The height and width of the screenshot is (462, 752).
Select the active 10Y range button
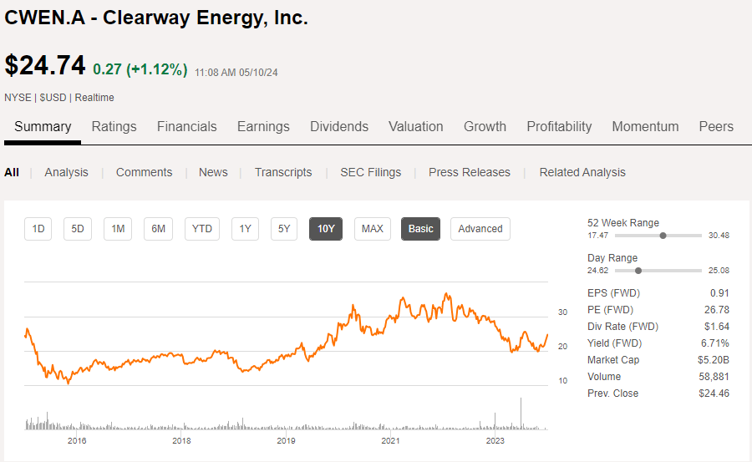pos(326,228)
